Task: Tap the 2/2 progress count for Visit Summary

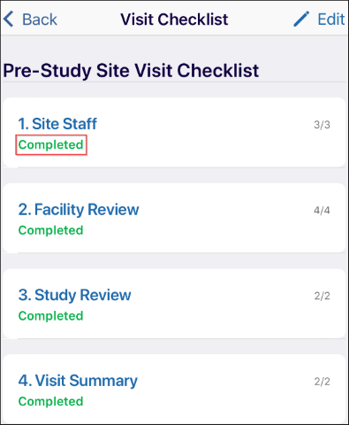Action: [x=322, y=382]
